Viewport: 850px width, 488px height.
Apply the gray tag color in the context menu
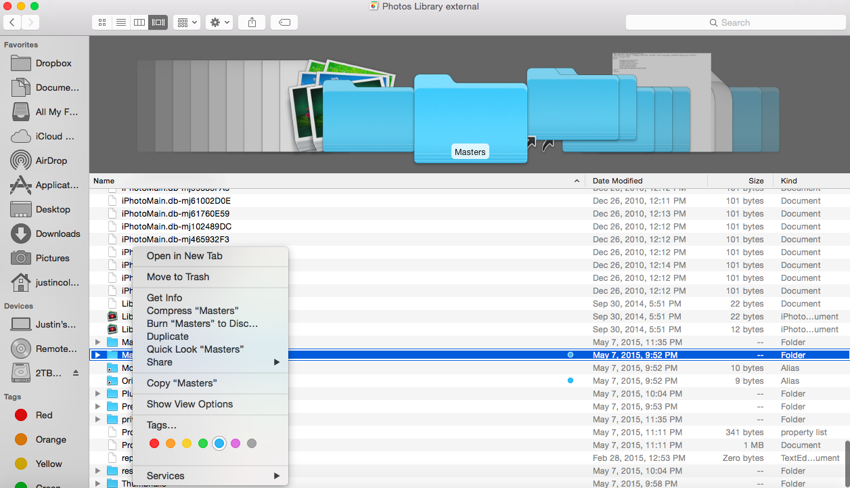(x=252, y=443)
